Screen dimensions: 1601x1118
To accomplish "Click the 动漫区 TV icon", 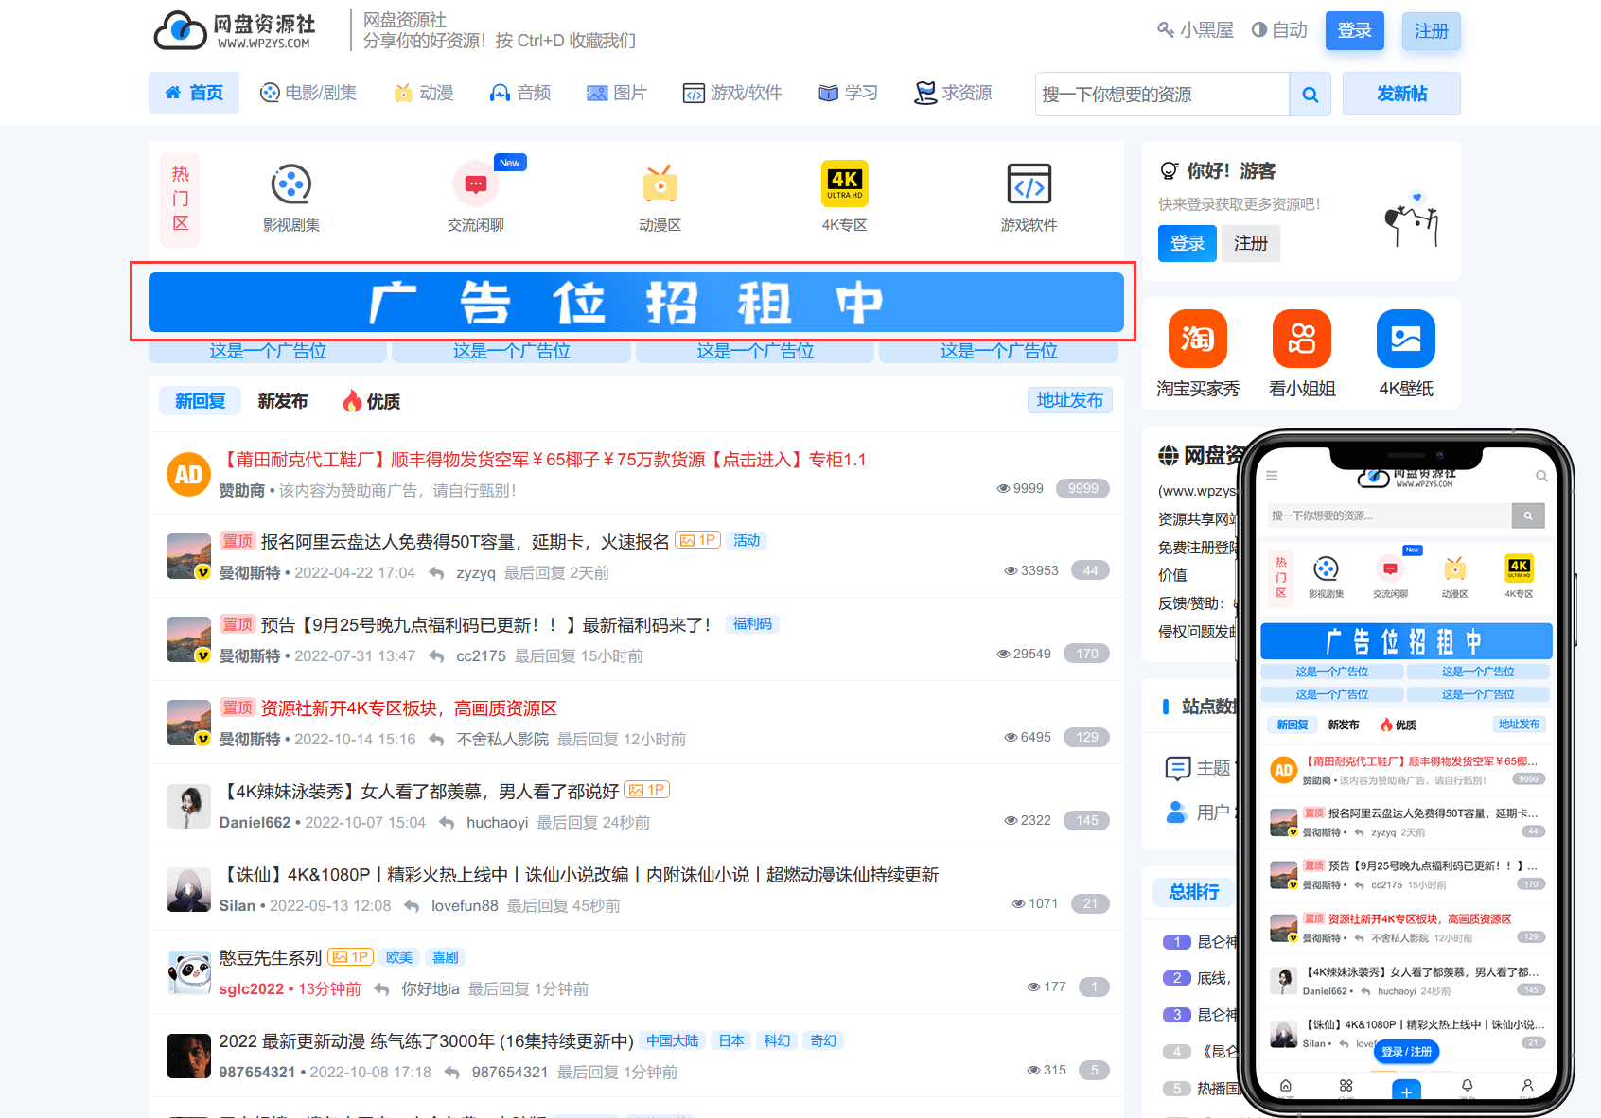I will pos(660,184).
